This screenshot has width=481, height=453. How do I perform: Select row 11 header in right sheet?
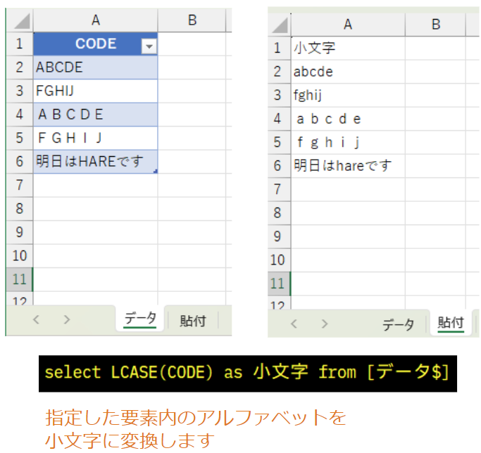[277, 283]
